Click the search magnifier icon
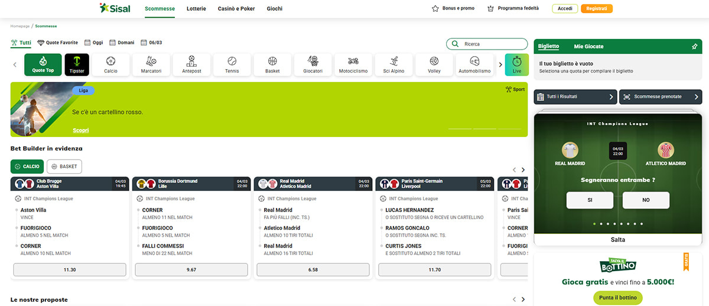709x306 pixels. [x=455, y=44]
